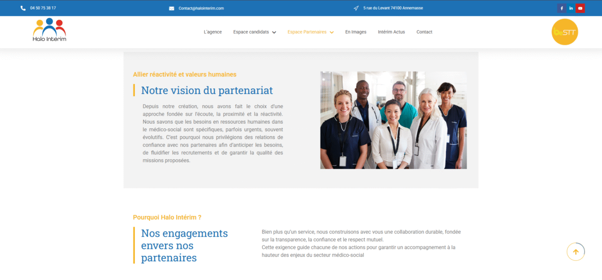Click paragraph starting Bien plus qu'un service
This screenshot has width=602, height=280.
click(361, 235)
